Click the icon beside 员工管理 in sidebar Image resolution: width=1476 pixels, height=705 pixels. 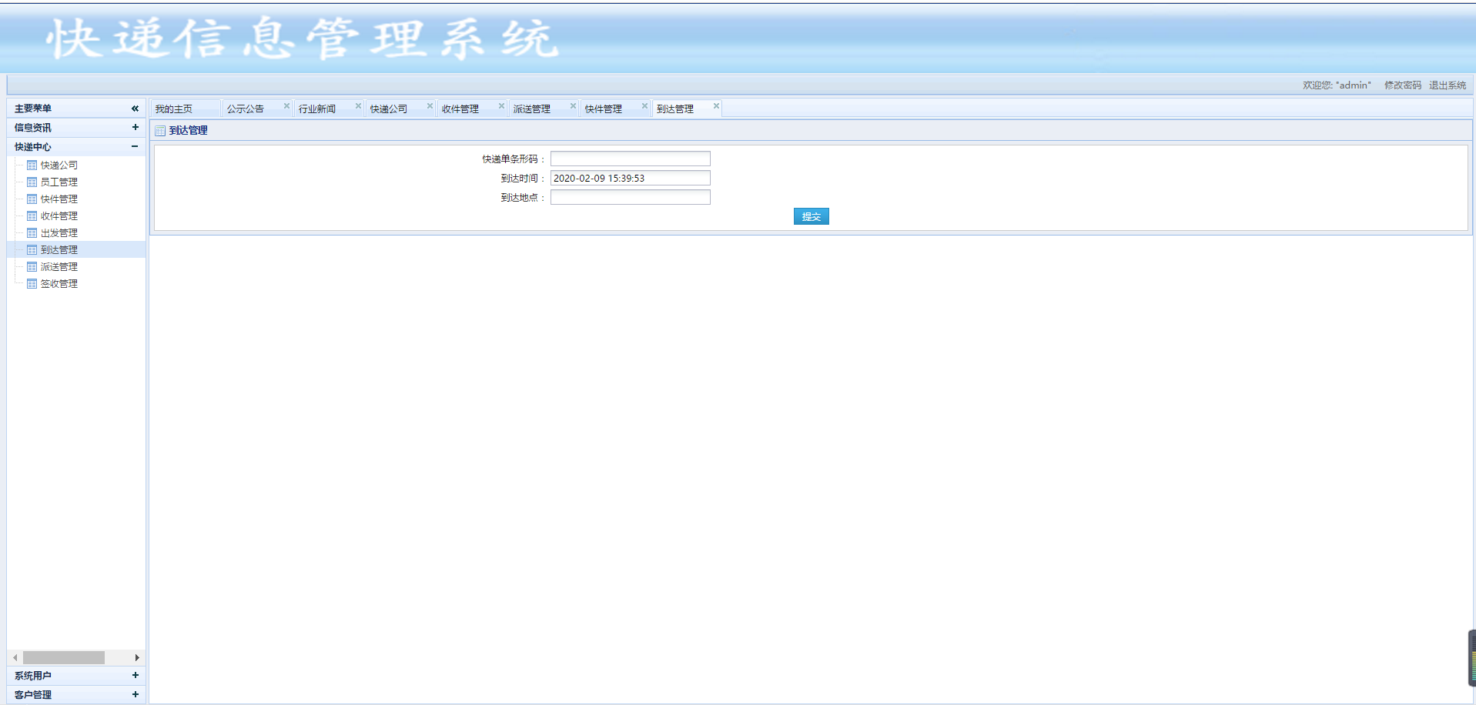(32, 182)
